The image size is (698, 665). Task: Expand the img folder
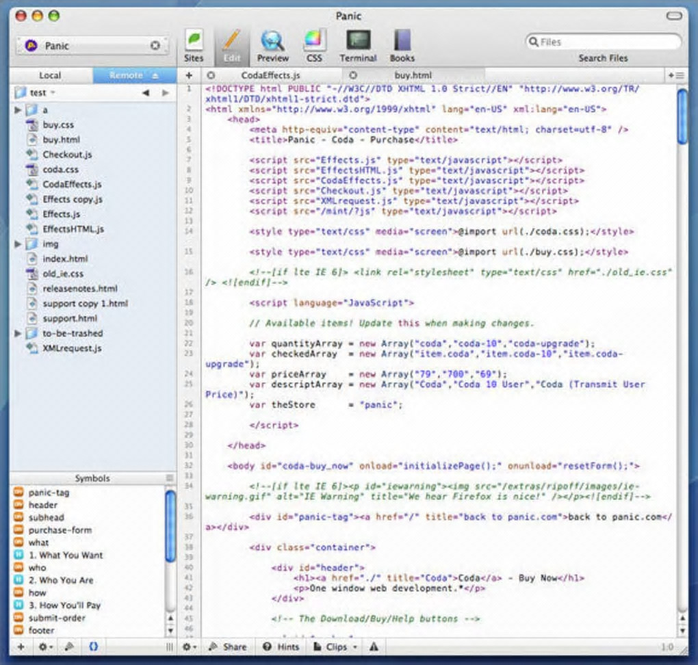[x=18, y=244]
